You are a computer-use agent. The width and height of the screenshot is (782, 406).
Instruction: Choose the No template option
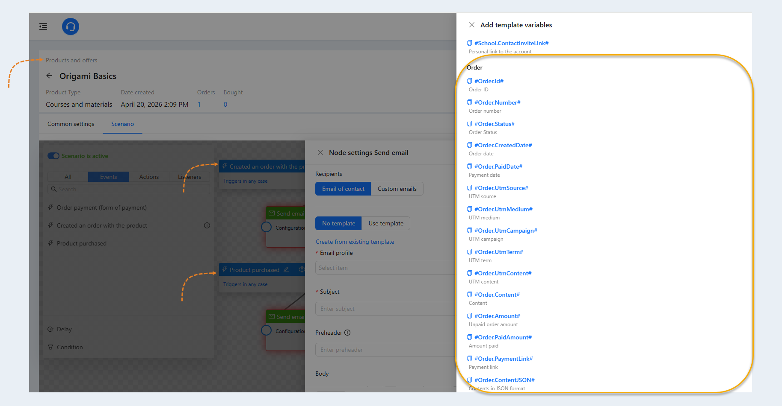[x=338, y=223]
